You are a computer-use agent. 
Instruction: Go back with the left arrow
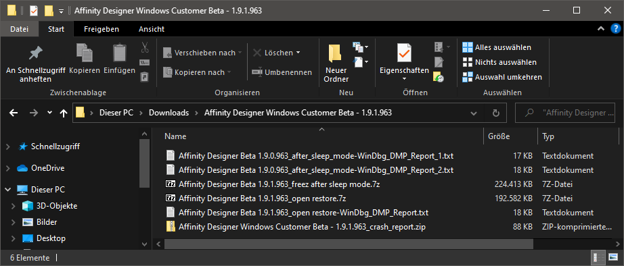click(x=14, y=113)
